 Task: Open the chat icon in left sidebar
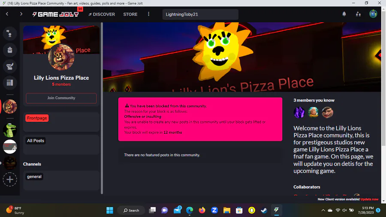point(10,33)
